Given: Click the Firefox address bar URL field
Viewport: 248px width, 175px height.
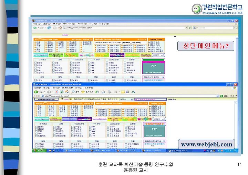Looking at the screenshot, I should pyautogui.click(x=124, y=28).
